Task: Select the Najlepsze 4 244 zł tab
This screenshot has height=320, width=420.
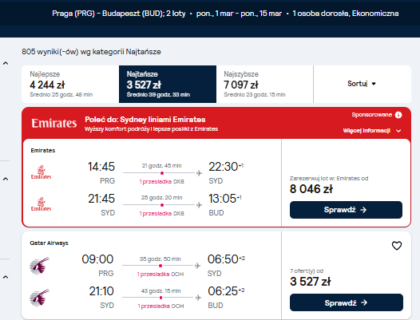Action: point(70,84)
